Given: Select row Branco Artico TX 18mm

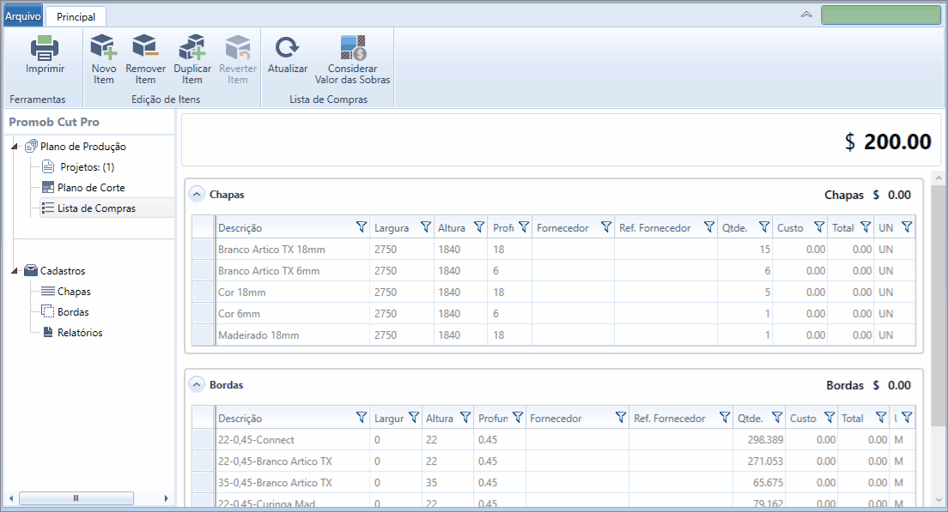Looking at the screenshot, I should (x=553, y=250).
